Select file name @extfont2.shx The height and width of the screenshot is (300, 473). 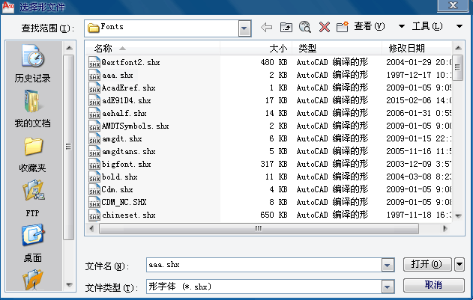[130, 62]
